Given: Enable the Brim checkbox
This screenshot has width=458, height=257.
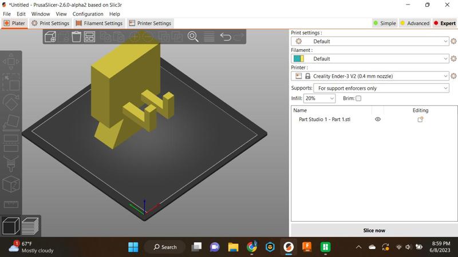Looking at the screenshot, I should [358, 98].
